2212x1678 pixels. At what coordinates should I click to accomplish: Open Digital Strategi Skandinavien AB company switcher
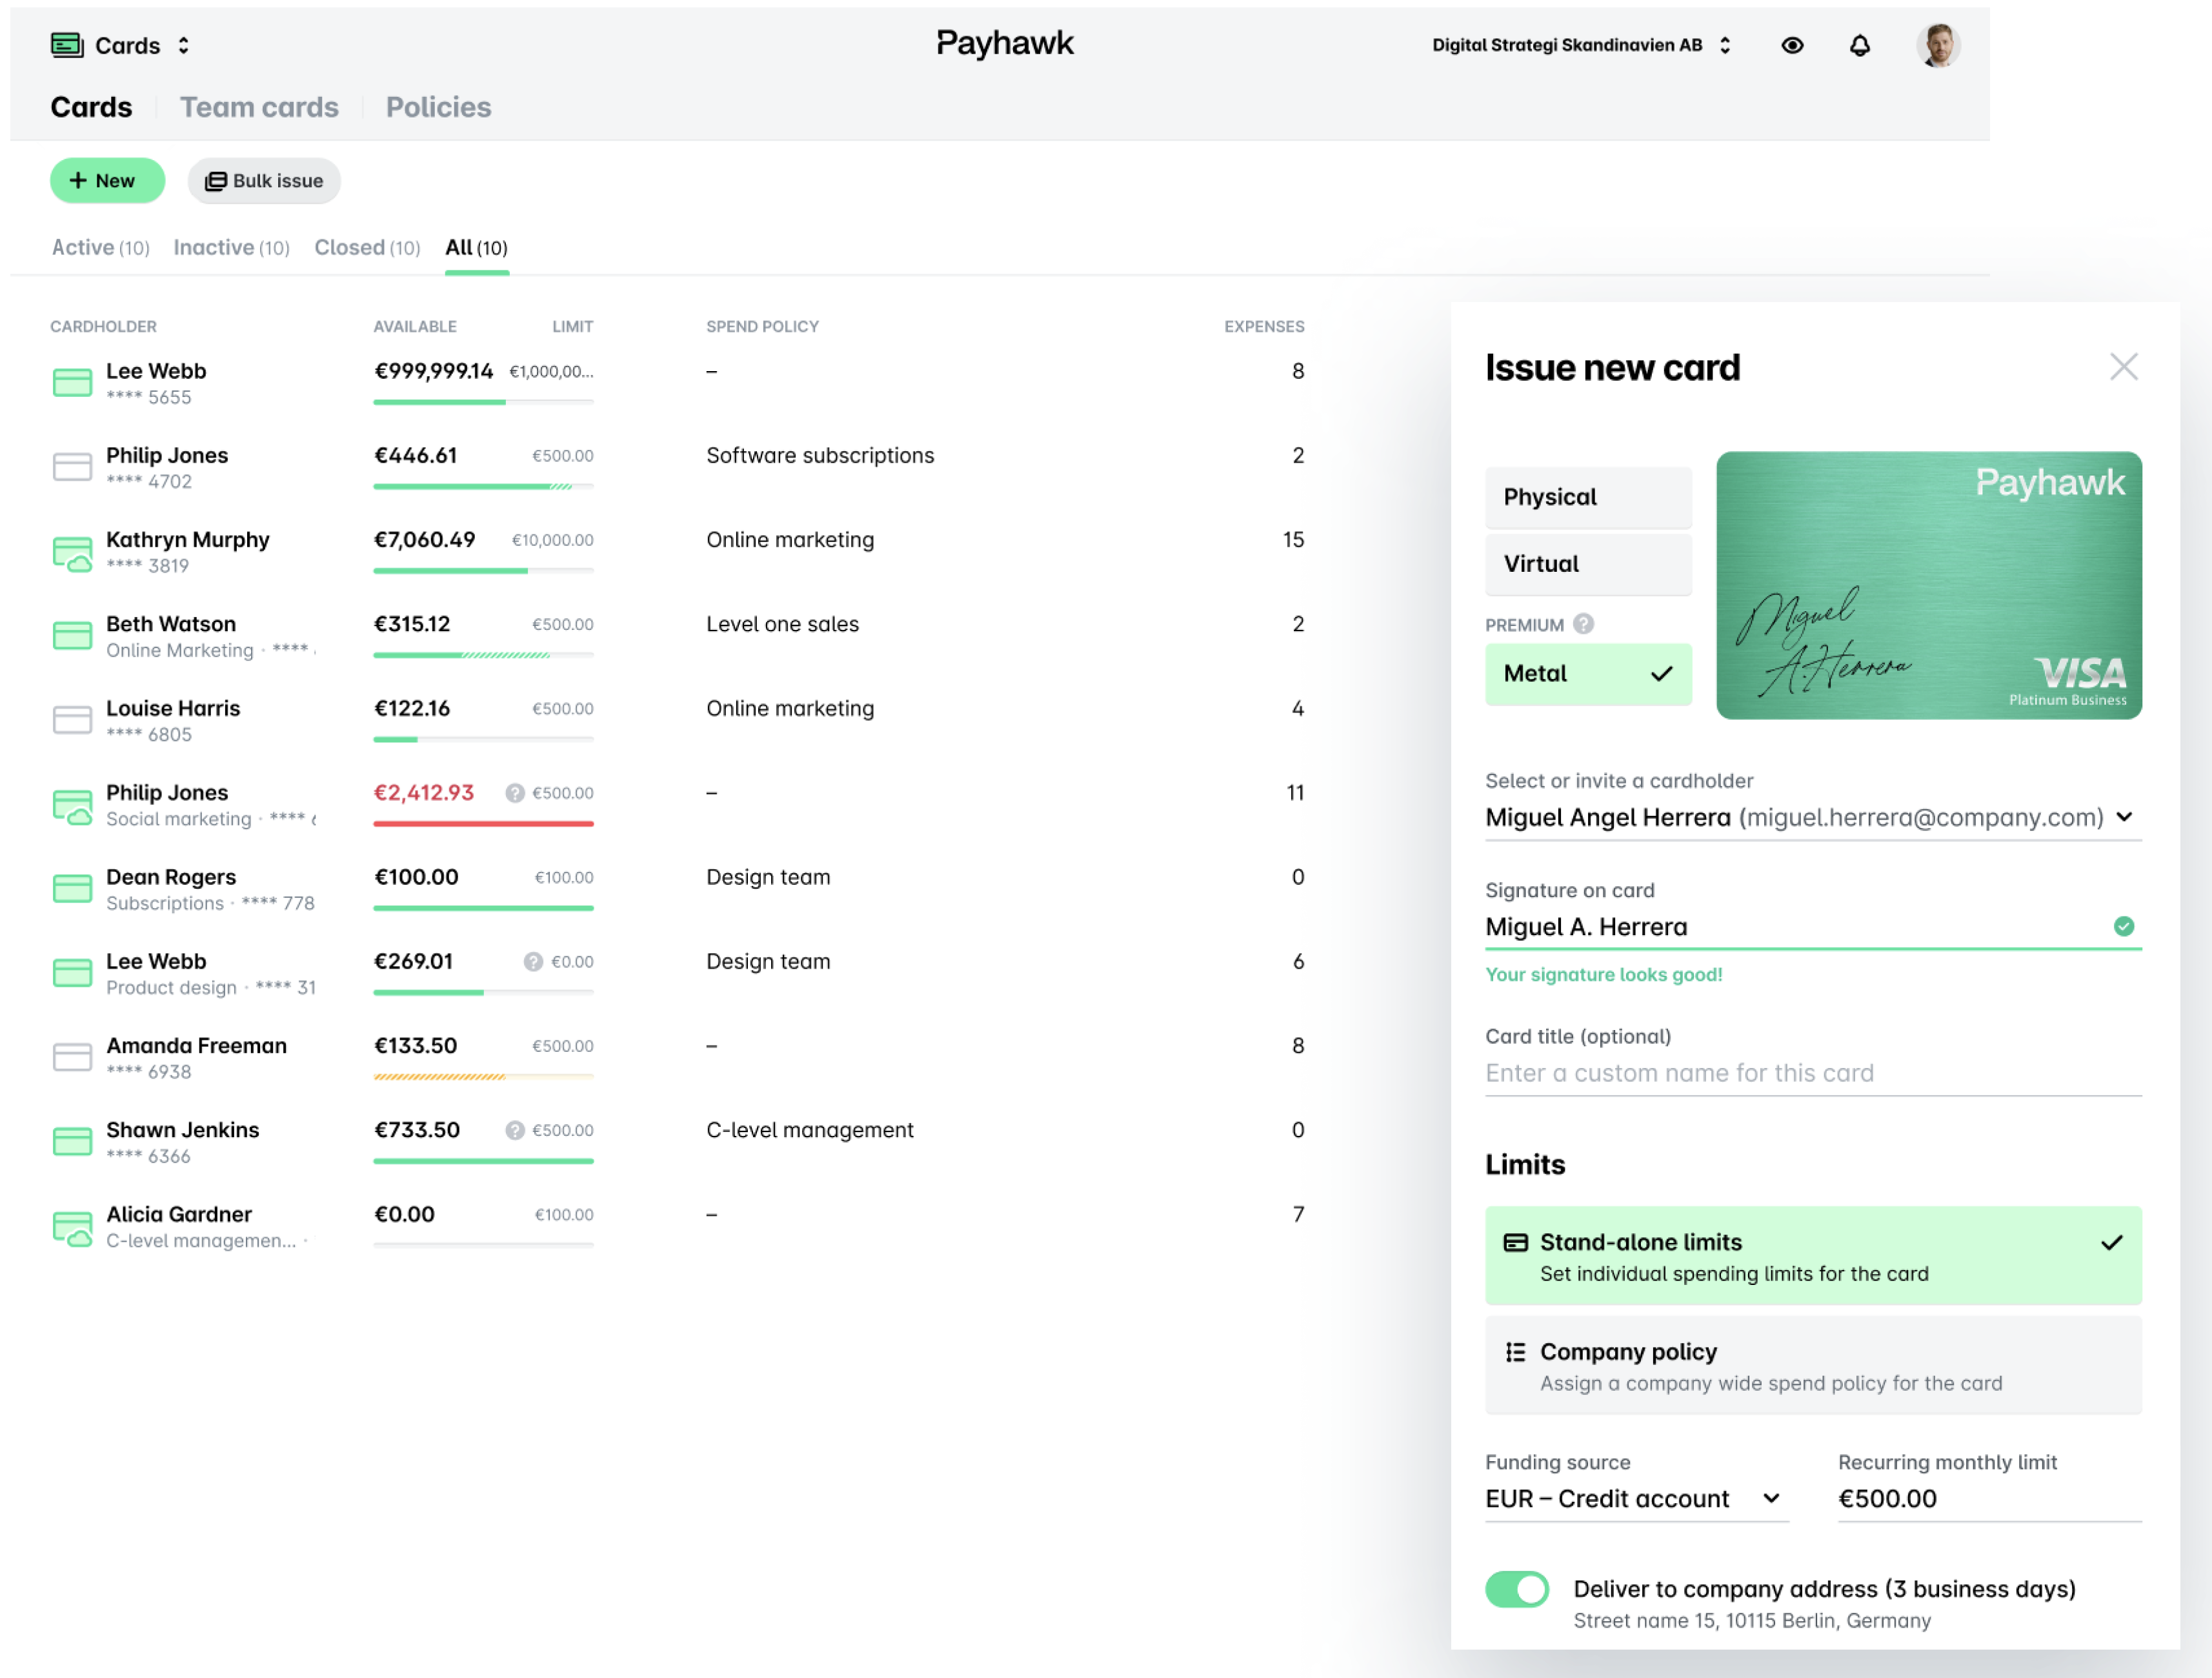coord(1581,45)
